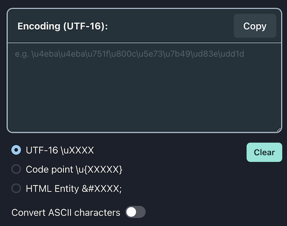The height and width of the screenshot is (226, 287).
Task: Click the white knob of ASCII toggle
Action: (x=131, y=212)
